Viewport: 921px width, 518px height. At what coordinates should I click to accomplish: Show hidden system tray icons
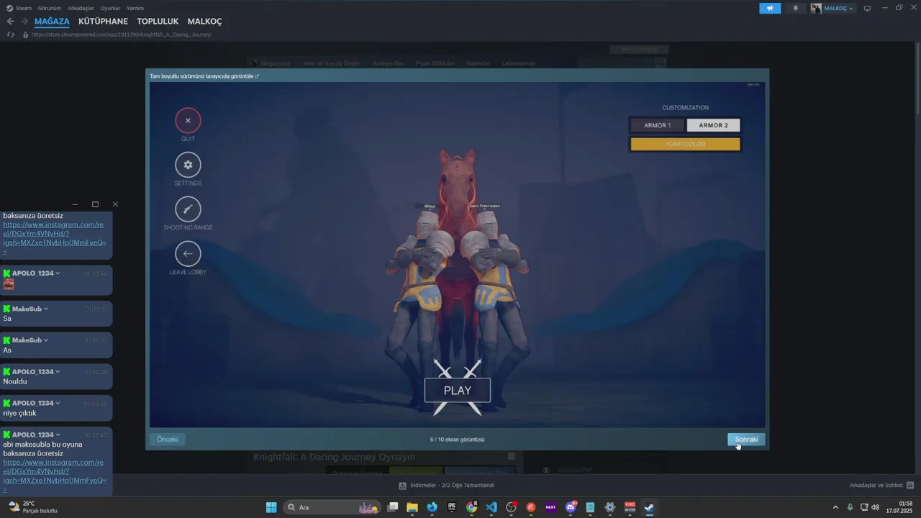pos(835,507)
